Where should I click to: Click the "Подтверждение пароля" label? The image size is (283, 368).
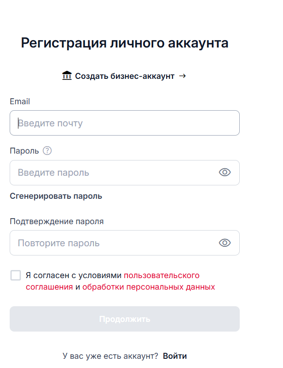pos(57,221)
